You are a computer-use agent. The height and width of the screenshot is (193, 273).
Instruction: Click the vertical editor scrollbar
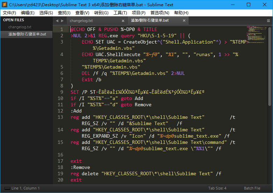pos(270,66)
